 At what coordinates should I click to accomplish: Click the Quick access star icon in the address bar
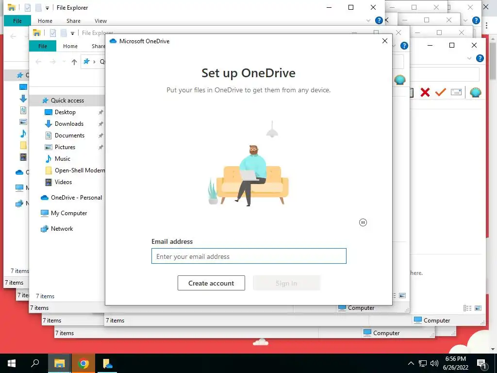pyautogui.click(x=86, y=62)
